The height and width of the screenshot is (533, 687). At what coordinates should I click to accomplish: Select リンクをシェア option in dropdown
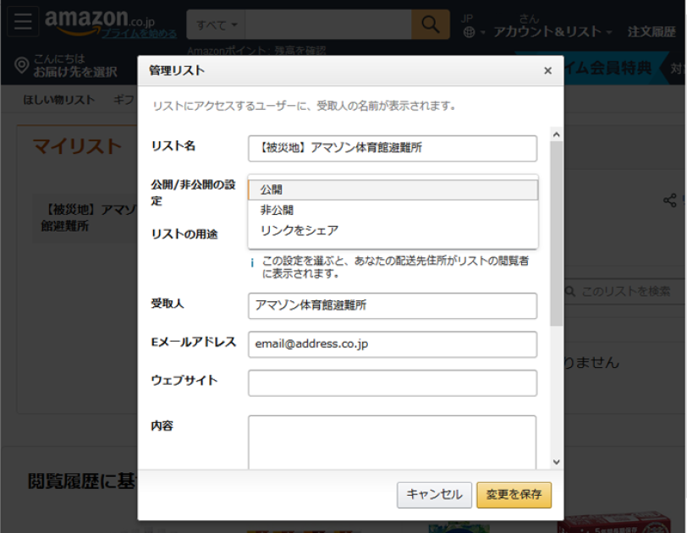(x=393, y=230)
